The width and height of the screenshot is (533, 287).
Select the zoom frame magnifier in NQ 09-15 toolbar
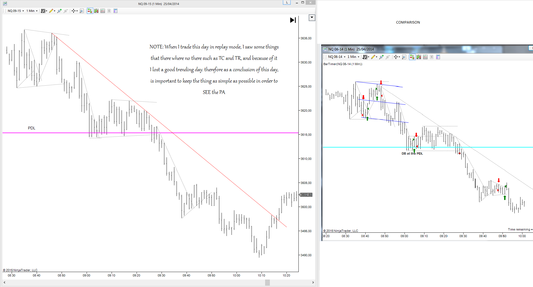click(82, 11)
